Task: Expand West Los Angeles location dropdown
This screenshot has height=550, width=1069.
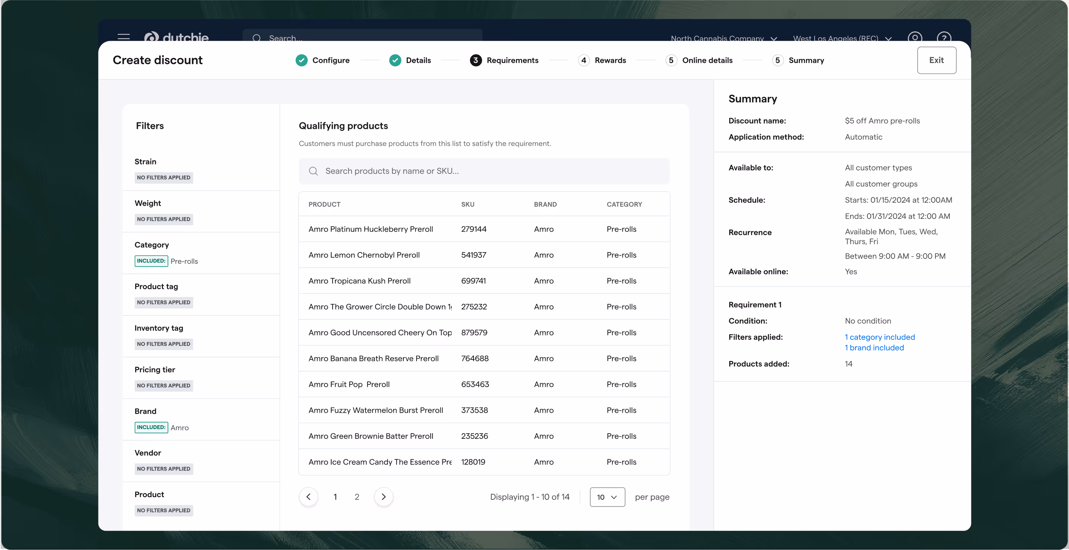Action: (x=842, y=39)
